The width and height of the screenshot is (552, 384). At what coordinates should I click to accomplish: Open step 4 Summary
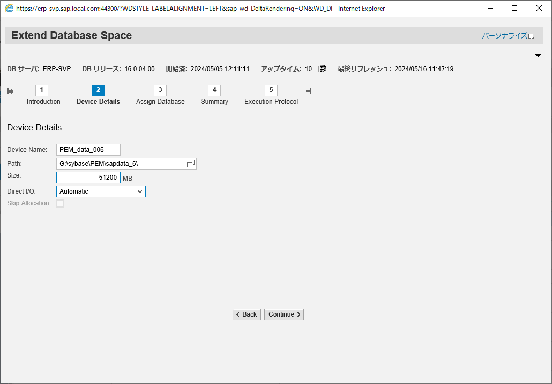coord(214,90)
